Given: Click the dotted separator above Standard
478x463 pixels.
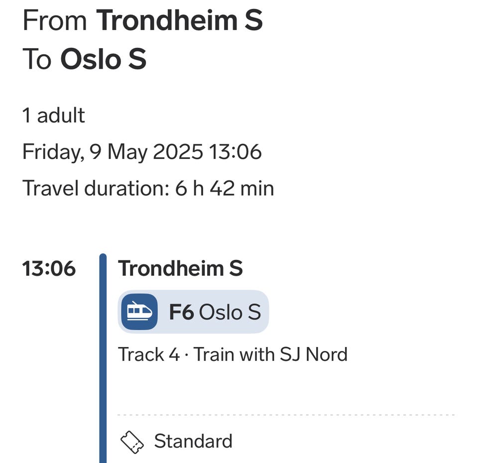Looking at the screenshot, I should tap(286, 414).
